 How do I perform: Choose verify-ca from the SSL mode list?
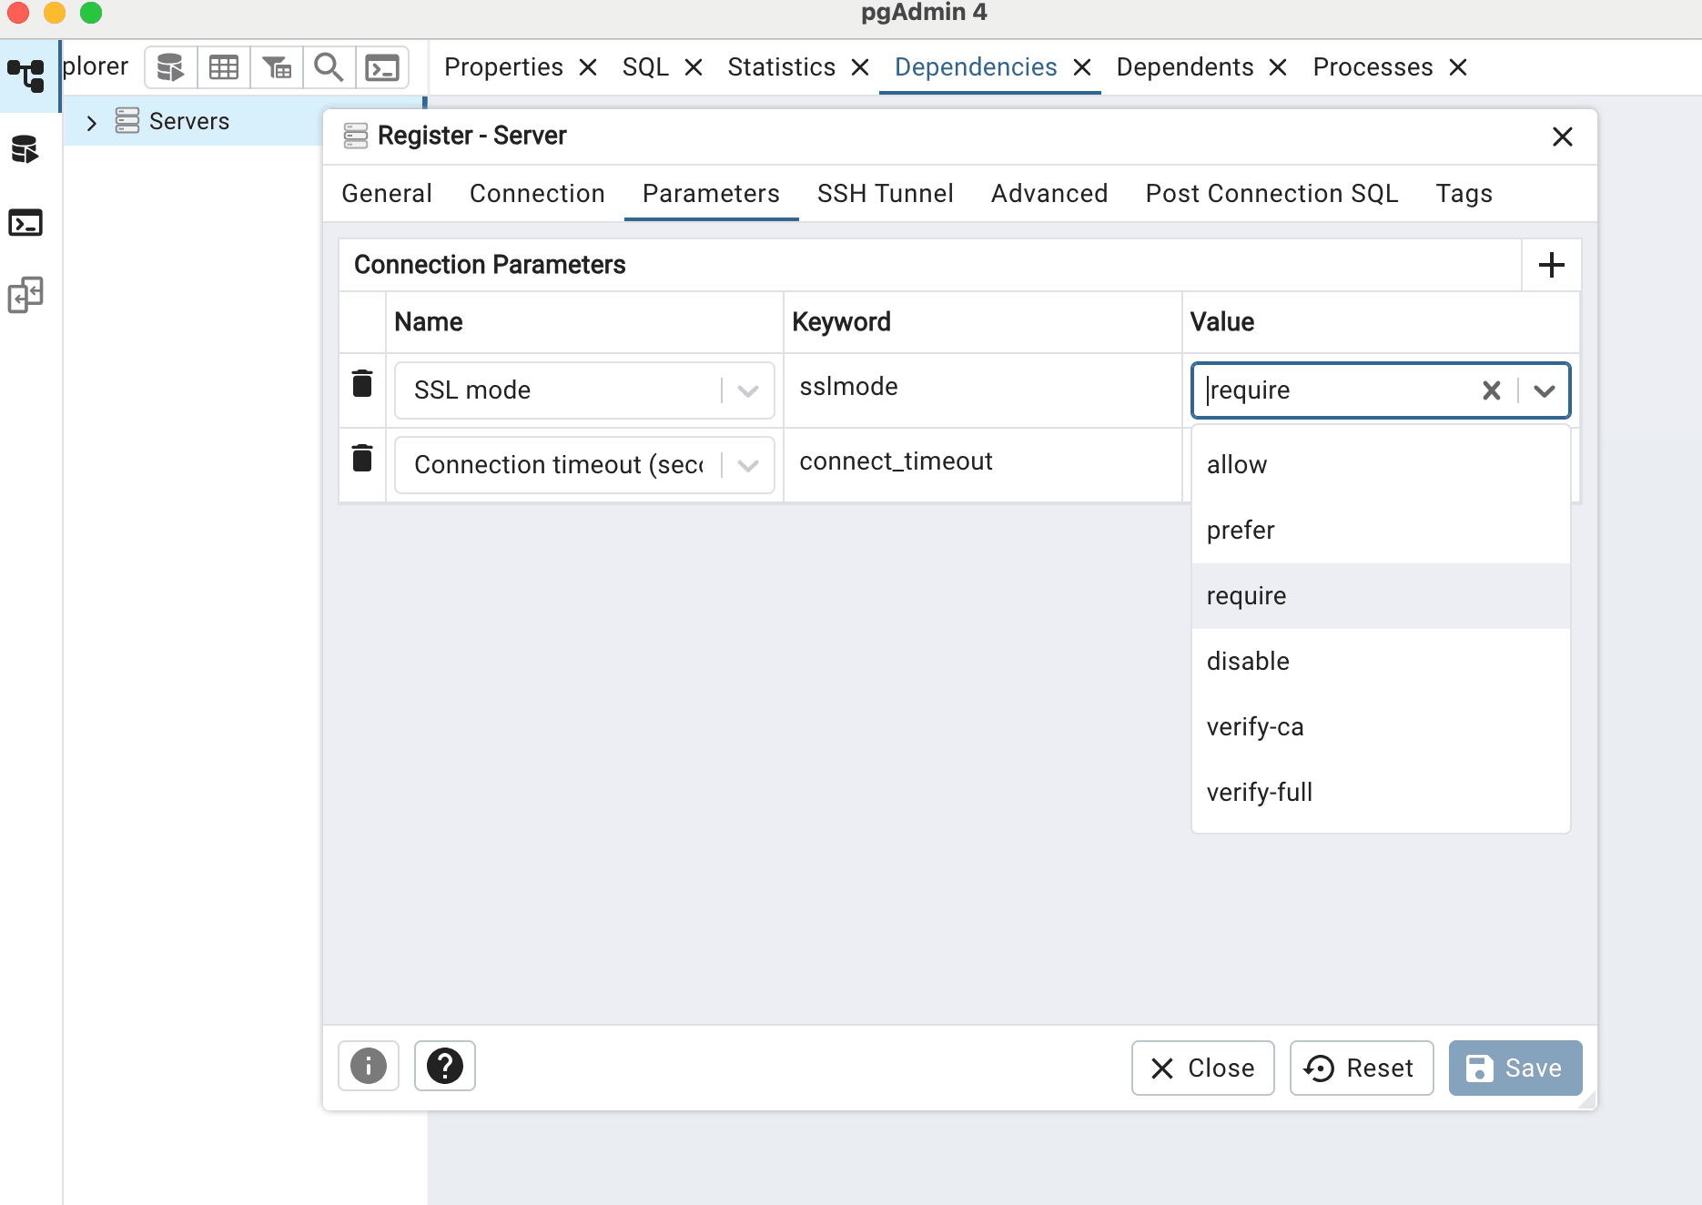[1381, 727]
